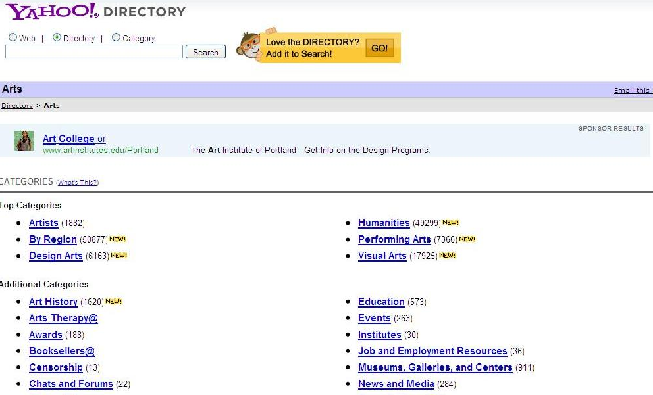Click inside the search text field
The width and height of the screenshot is (653, 395).
(92, 51)
